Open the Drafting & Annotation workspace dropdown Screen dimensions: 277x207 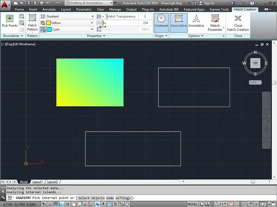[89, 3]
